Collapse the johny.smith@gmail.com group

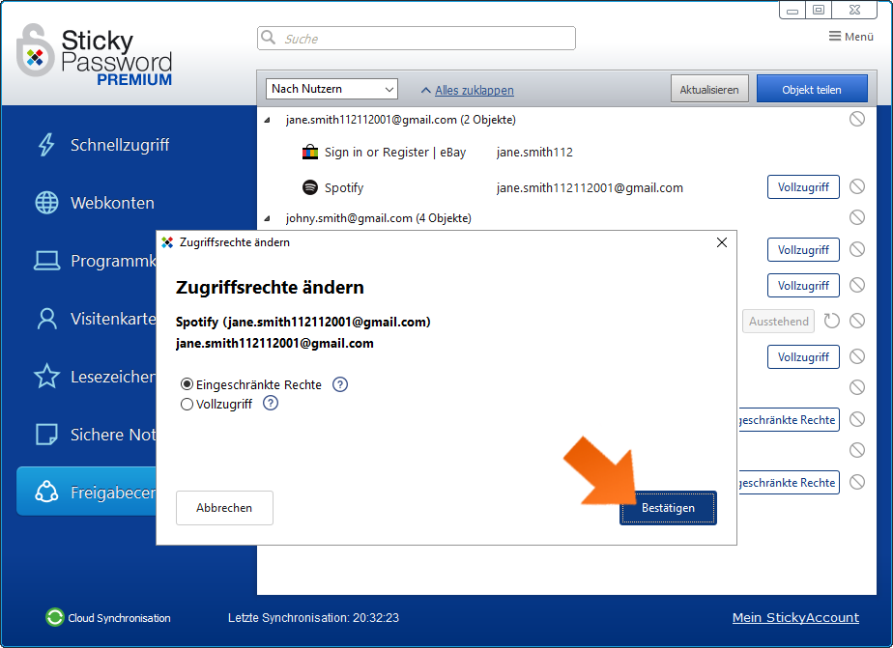tap(267, 218)
